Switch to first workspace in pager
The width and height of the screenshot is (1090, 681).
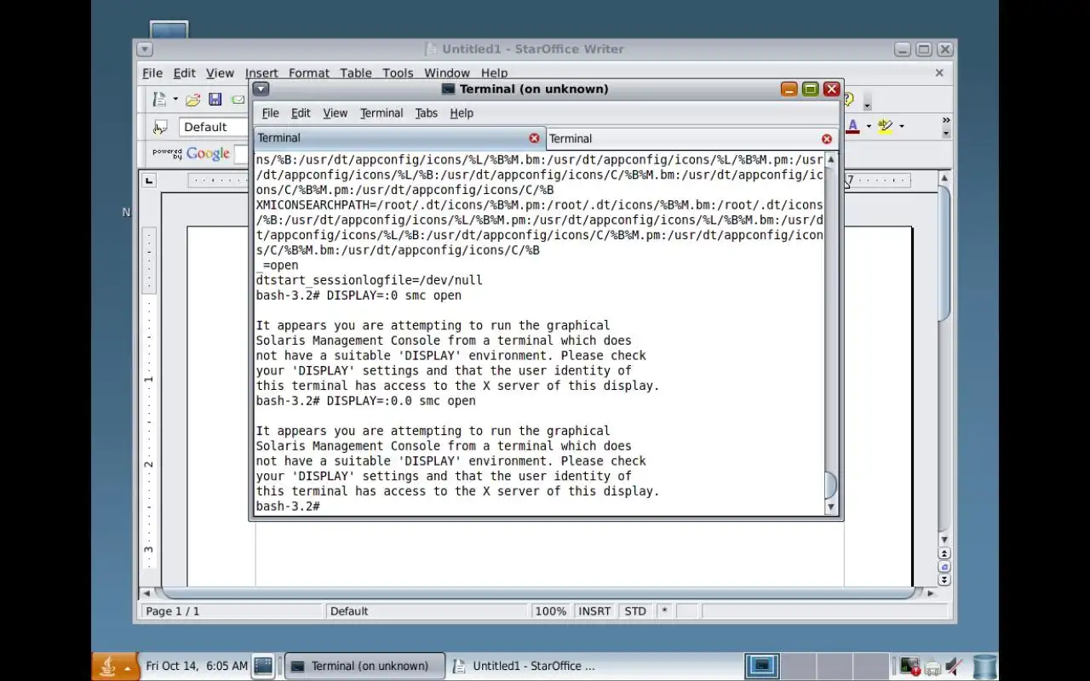761,666
